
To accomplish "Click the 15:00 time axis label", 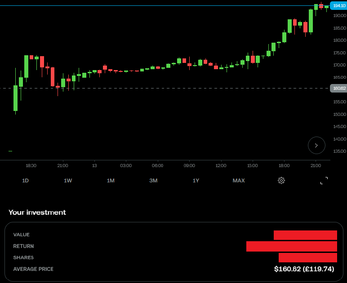I will [x=253, y=166].
